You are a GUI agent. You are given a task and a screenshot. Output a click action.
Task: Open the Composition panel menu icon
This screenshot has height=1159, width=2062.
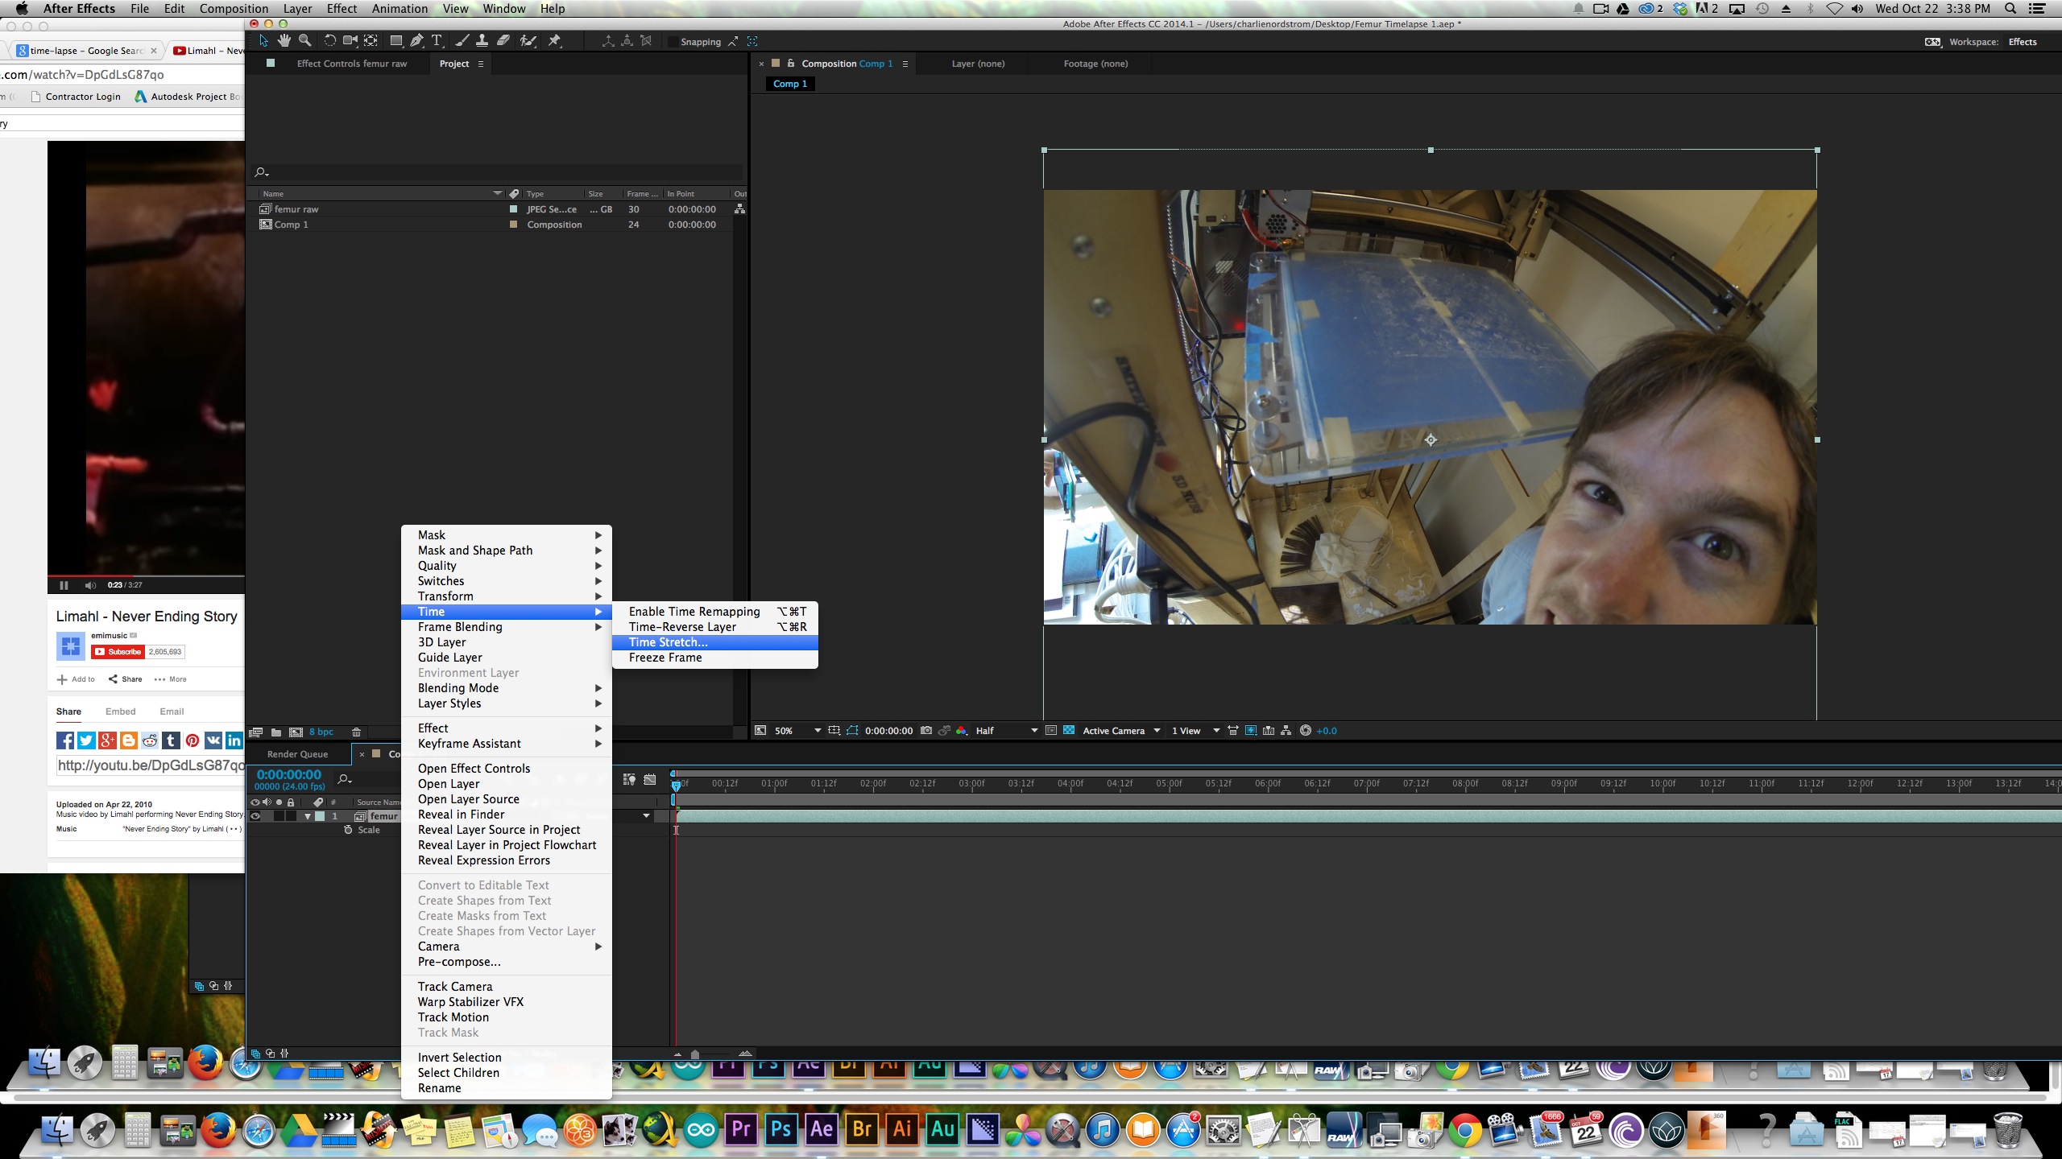pos(905,64)
